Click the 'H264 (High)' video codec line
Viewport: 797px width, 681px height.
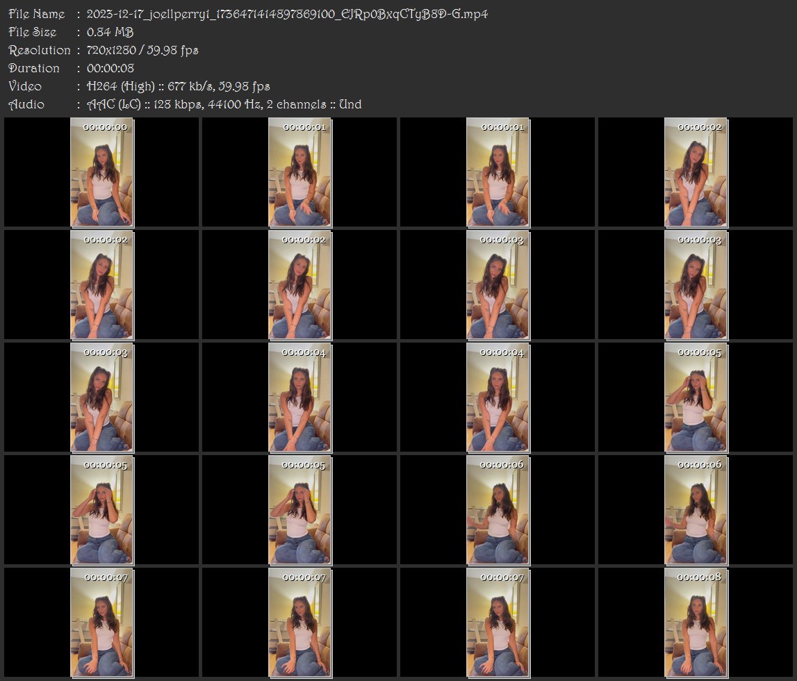tap(178, 86)
